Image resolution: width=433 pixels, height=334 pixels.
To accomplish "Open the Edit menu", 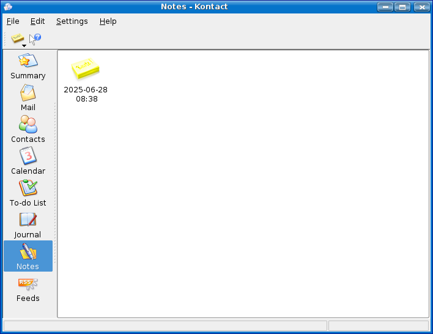I will click(x=37, y=21).
